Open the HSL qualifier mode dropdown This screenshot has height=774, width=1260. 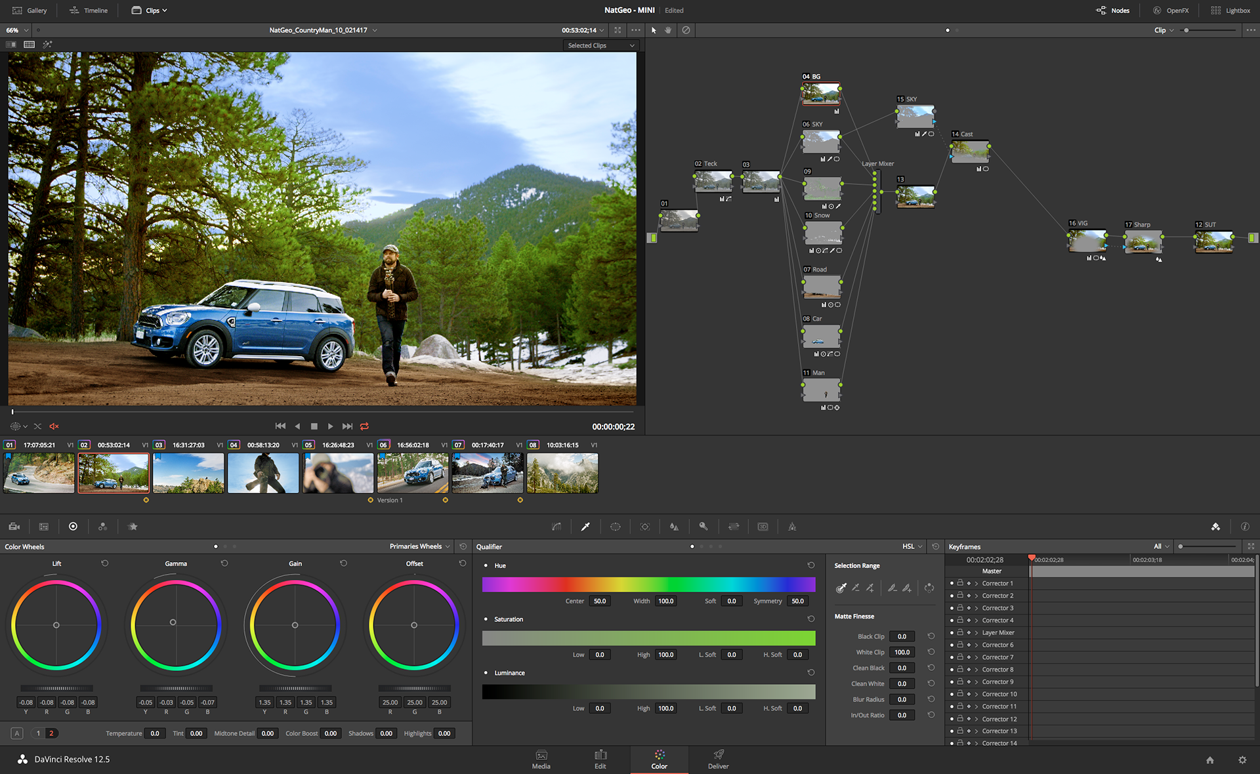912,546
